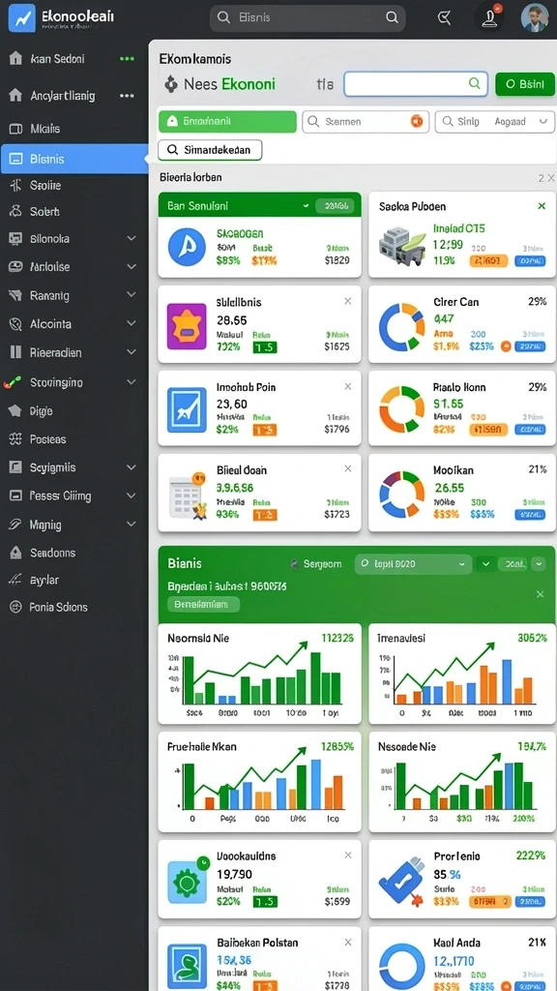Image resolution: width=557 pixels, height=991 pixels.
Task: Select the active Bistnis sidebar item
Action: click(x=74, y=159)
